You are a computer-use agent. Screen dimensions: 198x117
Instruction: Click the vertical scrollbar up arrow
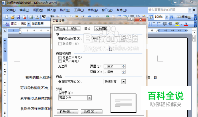194,33
